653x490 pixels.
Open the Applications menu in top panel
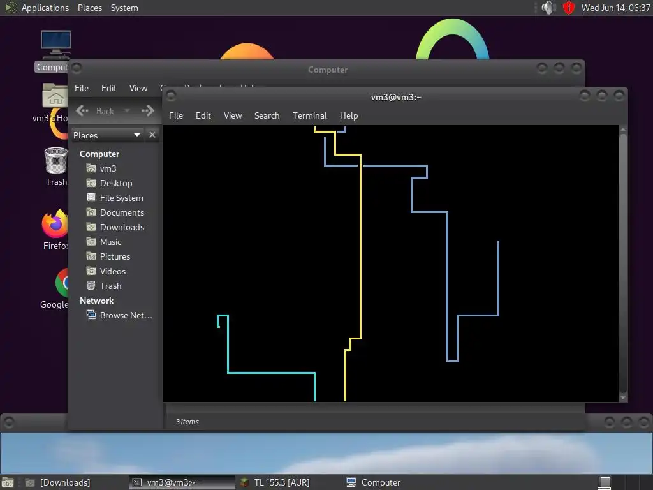pyautogui.click(x=45, y=8)
